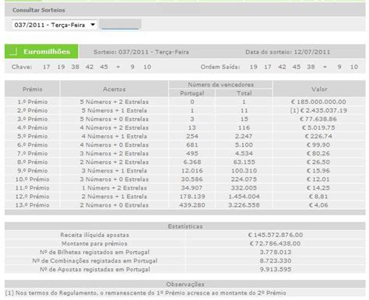Select the '4.º Prémio' row label
This screenshot has height=300, width=369.
pyautogui.click(x=33, y=127)
